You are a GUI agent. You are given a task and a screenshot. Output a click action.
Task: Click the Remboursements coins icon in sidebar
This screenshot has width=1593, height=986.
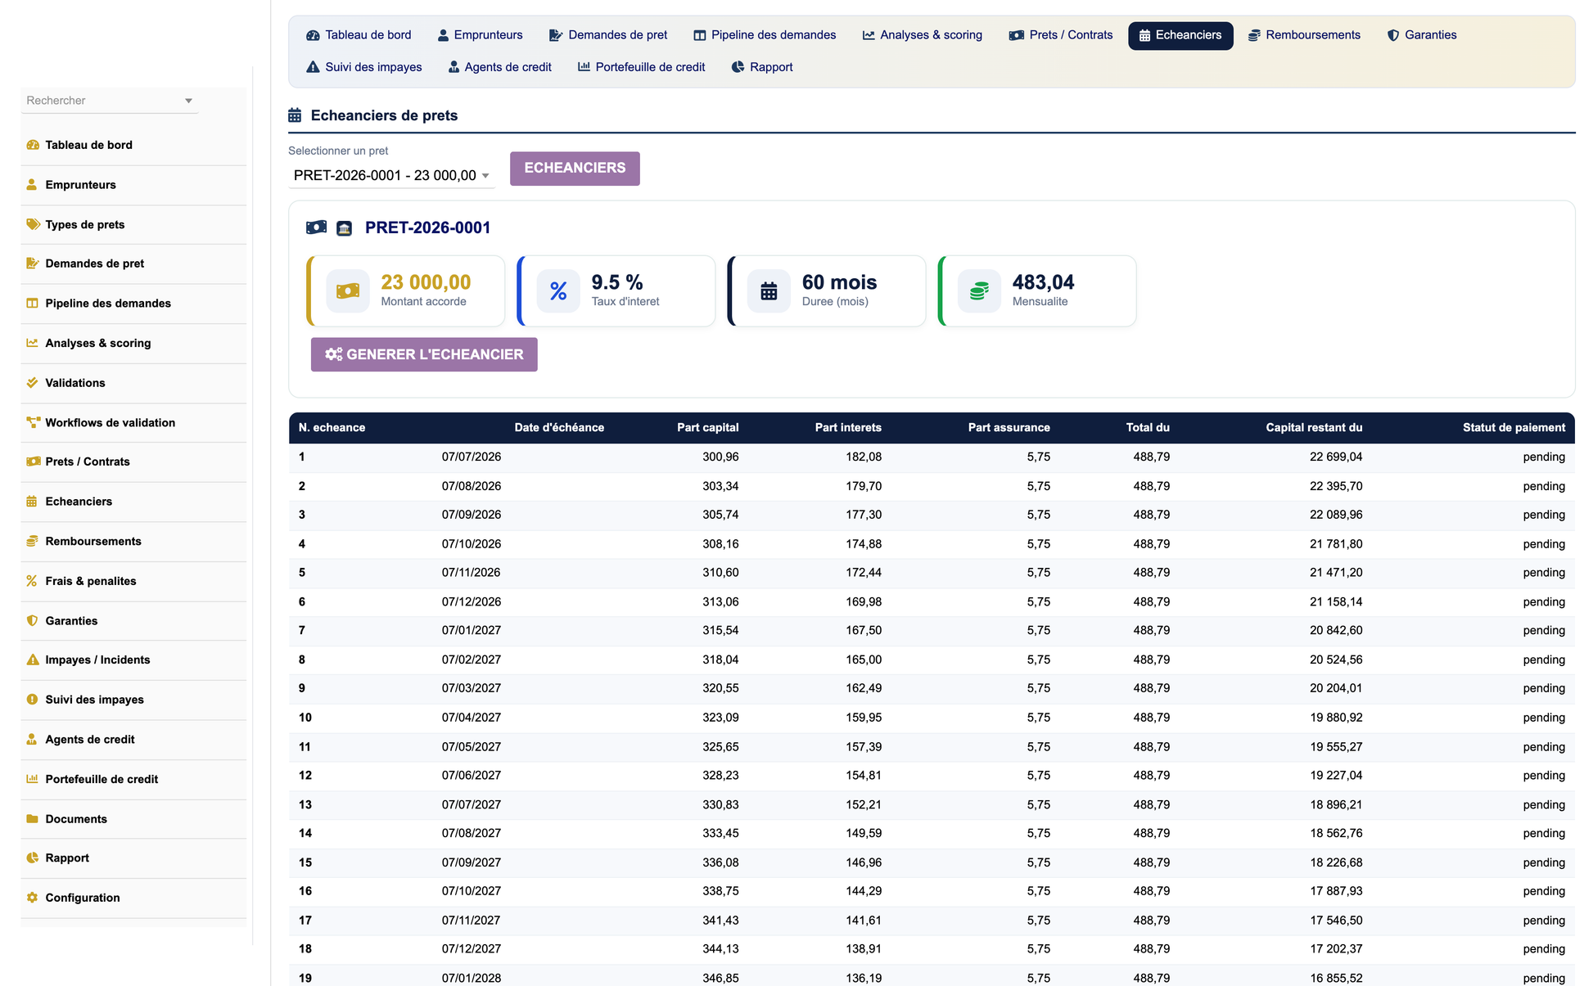(x=33, y=541)
